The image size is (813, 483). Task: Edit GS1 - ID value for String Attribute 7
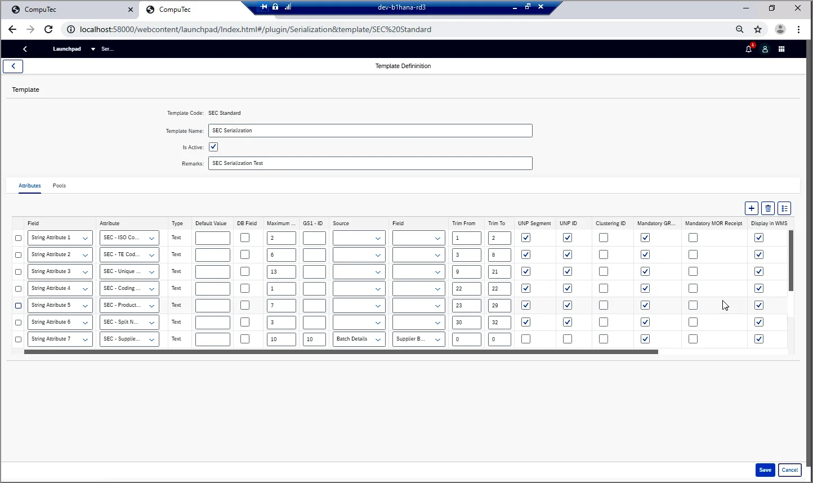tap(314, 339)
